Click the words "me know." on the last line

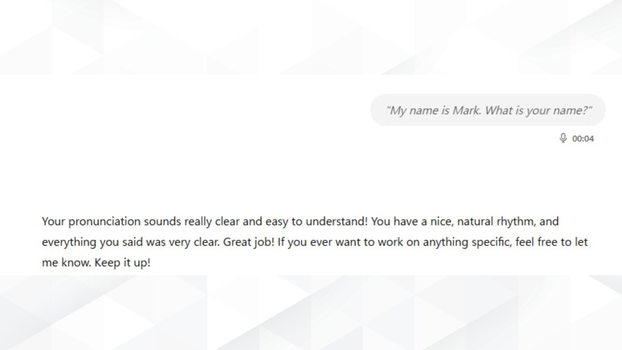click(x=66, y=262)
